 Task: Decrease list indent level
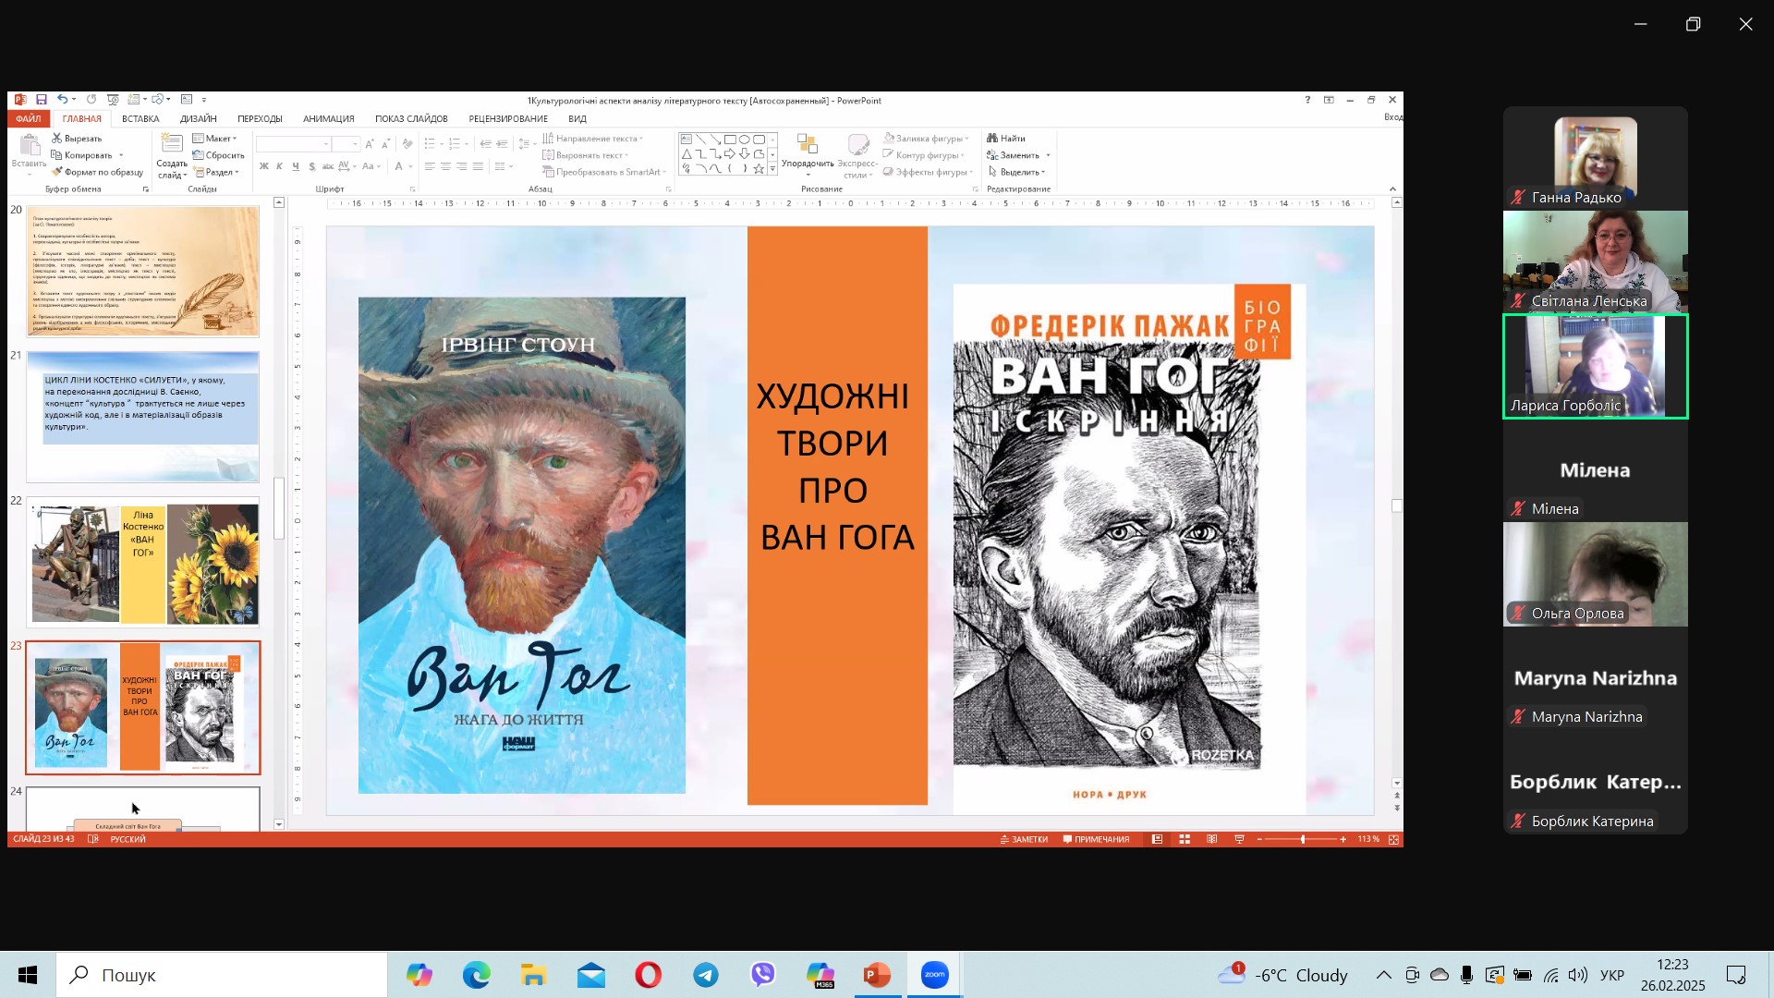(x=486, y=144)
